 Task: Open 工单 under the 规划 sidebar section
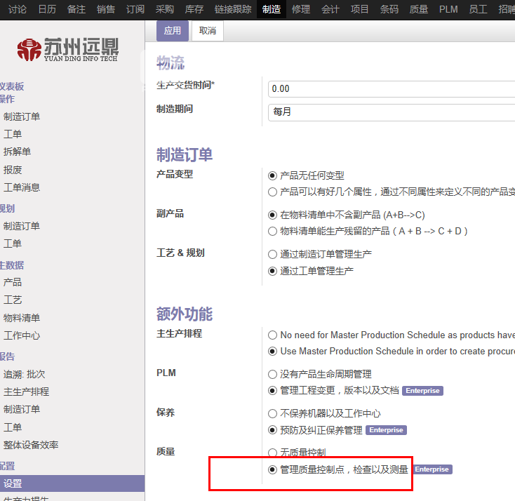[x=13, y=243]
